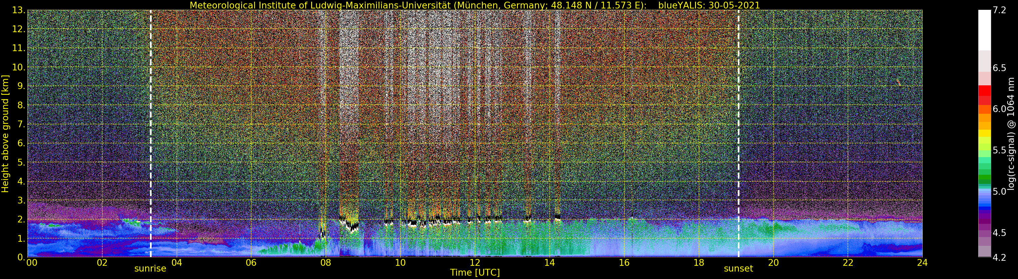Click colorbar value '6.0'
This screenshot has width=1018, height=279.
click(x=999, y=109)
